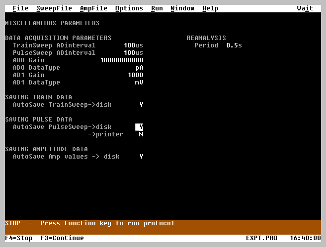Toggle AutoSave TrainSweep to disk value
326x247 pixels.
point(141,105)
